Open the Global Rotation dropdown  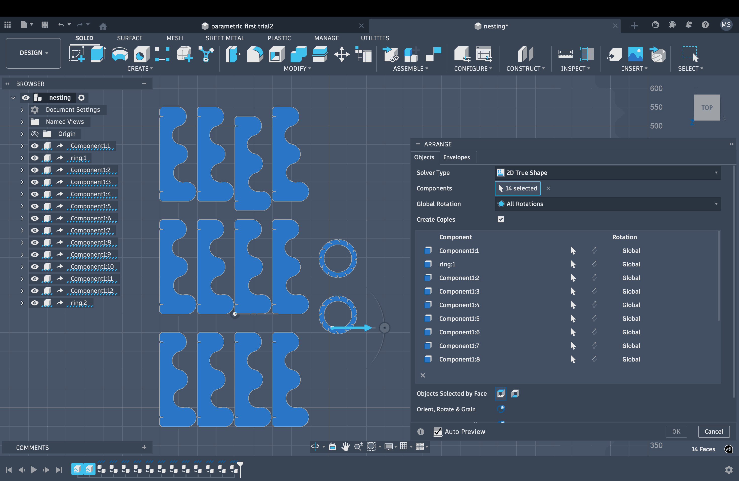coord(607,204)
